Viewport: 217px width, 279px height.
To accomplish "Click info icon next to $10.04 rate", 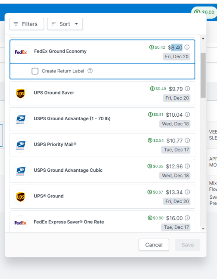I will click(187, 115).
